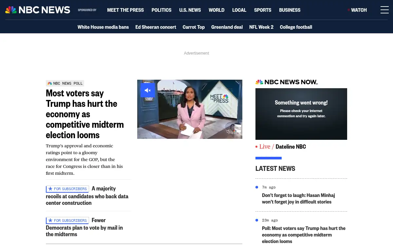
Task: Click the 'Sponsored by' label
Action: pos(87,10)
